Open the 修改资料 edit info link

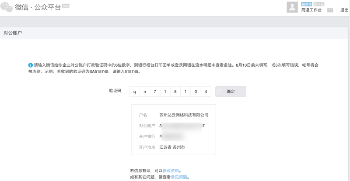coord(171,171)
